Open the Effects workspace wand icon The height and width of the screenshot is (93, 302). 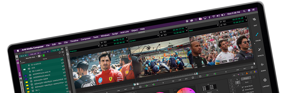click(259, 49)
